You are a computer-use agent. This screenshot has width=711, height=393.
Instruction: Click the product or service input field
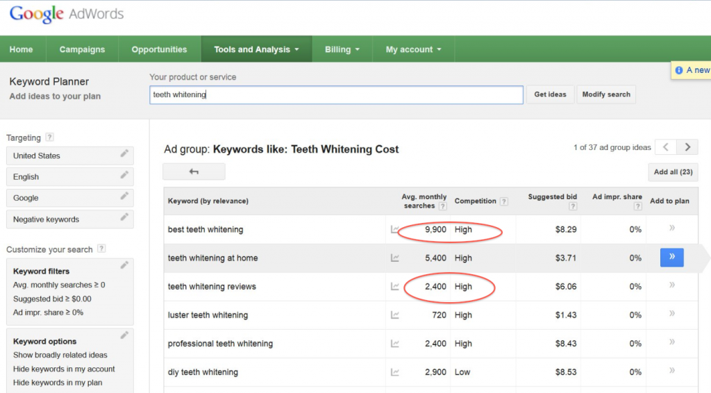[336, 94]
